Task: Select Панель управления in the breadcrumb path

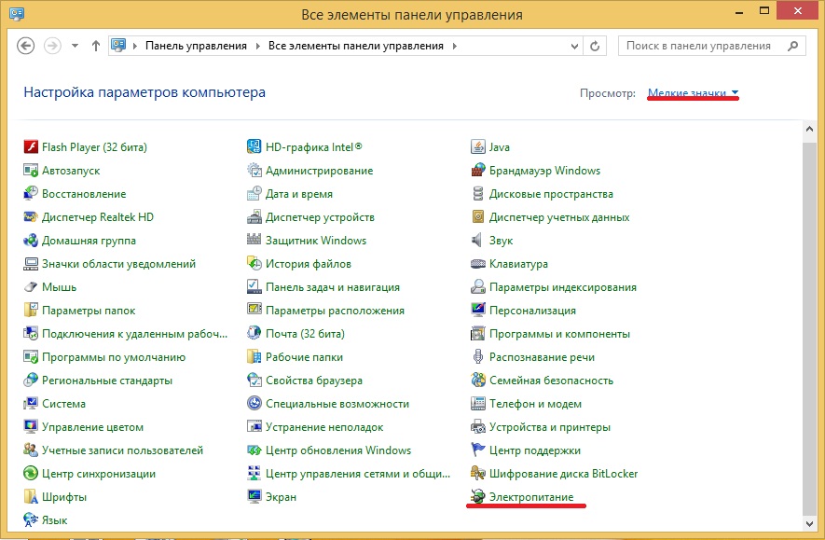Action: [196, 46]
